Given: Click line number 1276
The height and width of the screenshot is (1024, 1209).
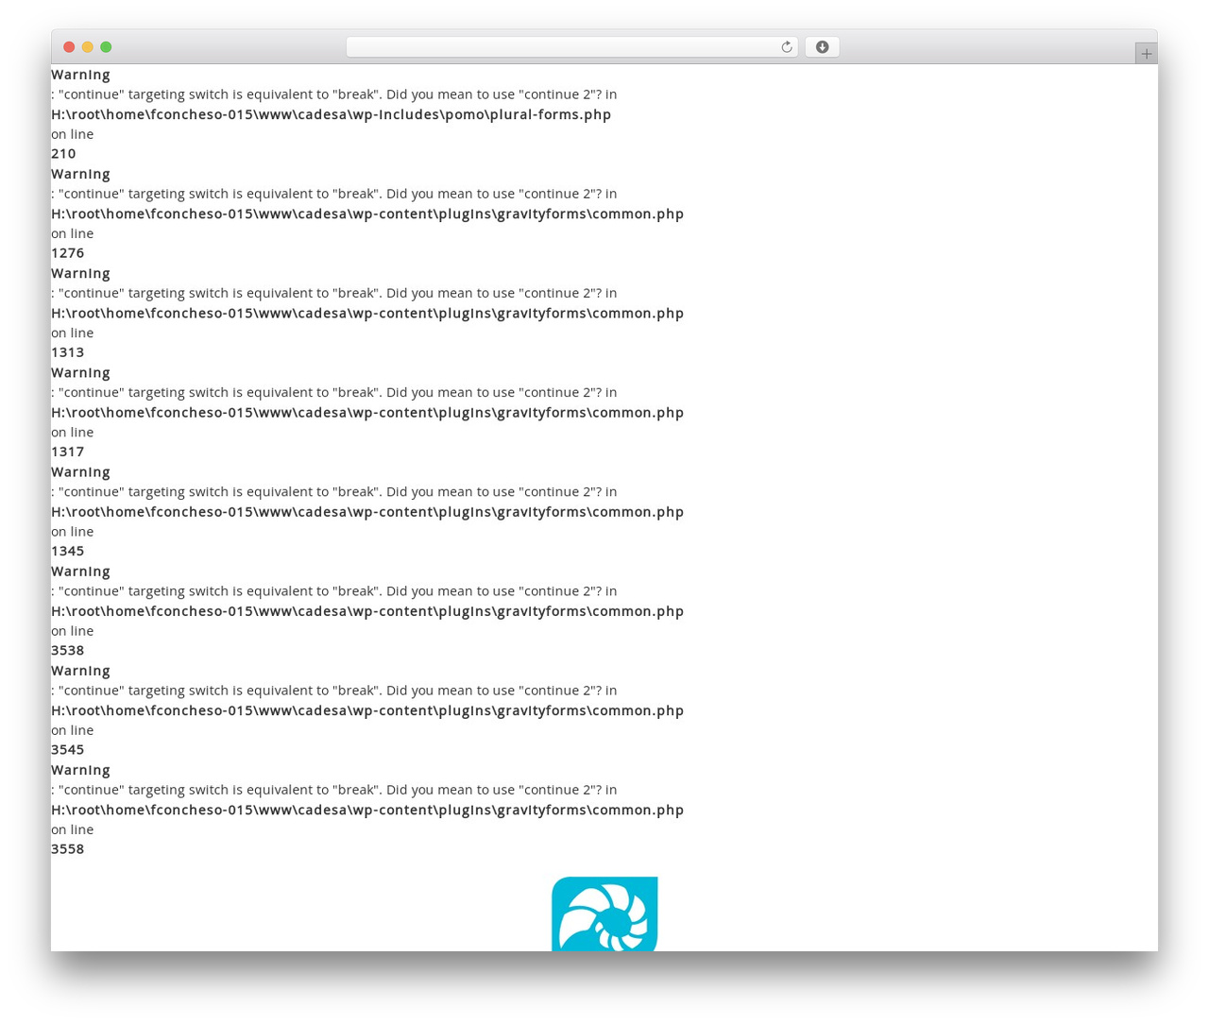Looking at the screenshot, I should [67, 253].
